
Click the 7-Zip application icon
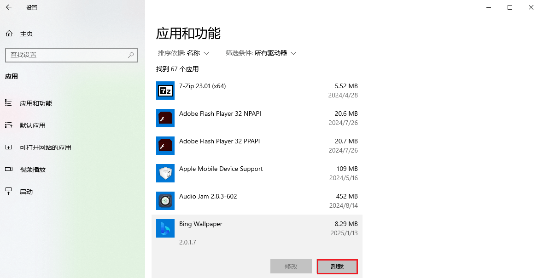165,91
